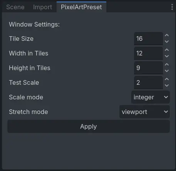
Task: Focus the Width in Tiles value field
Action: (148, 53)
